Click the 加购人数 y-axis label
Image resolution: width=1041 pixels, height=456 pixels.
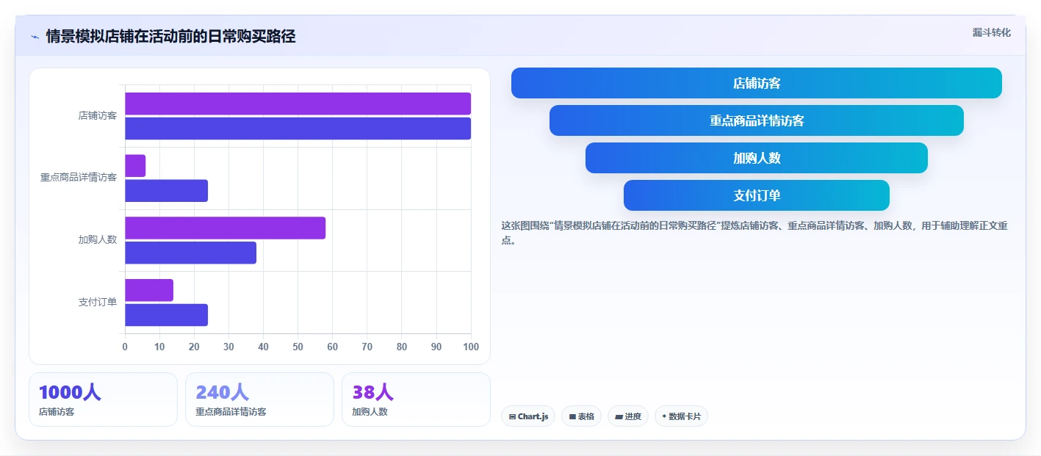click(98, 240)
